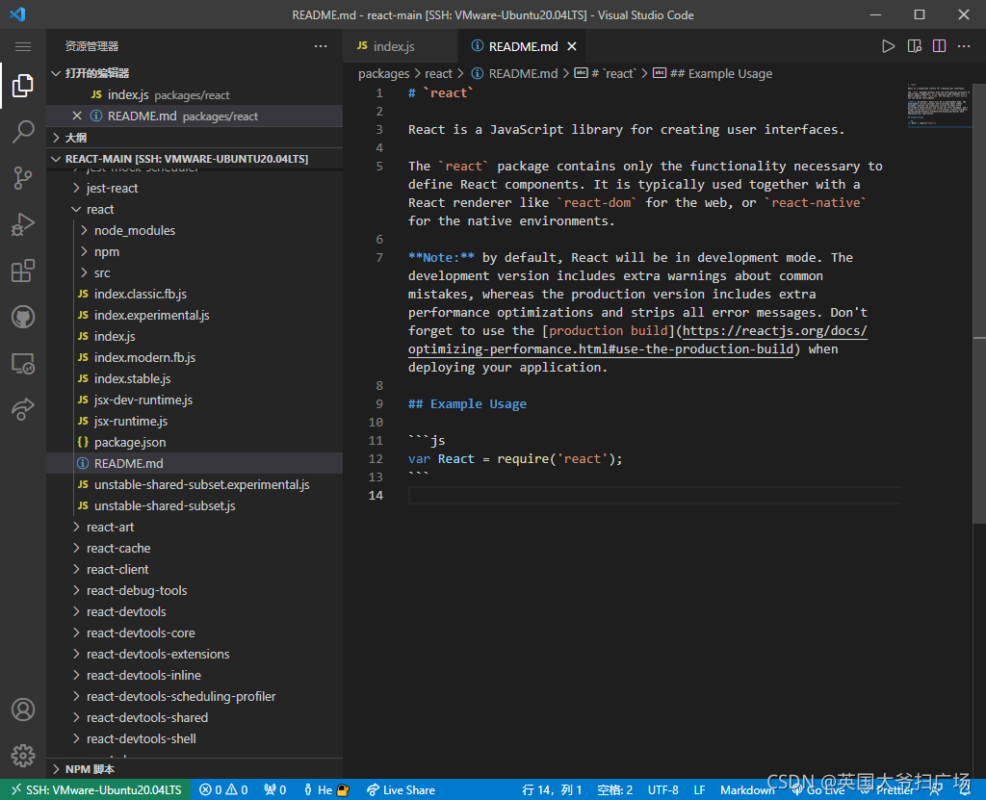Click UTF-8 encoding in status bar

(662, 790)
